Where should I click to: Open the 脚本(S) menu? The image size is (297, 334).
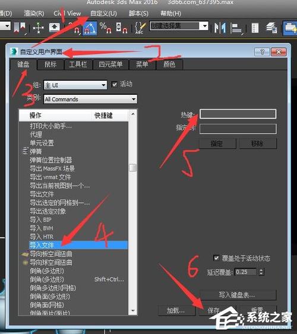(138, 14)
